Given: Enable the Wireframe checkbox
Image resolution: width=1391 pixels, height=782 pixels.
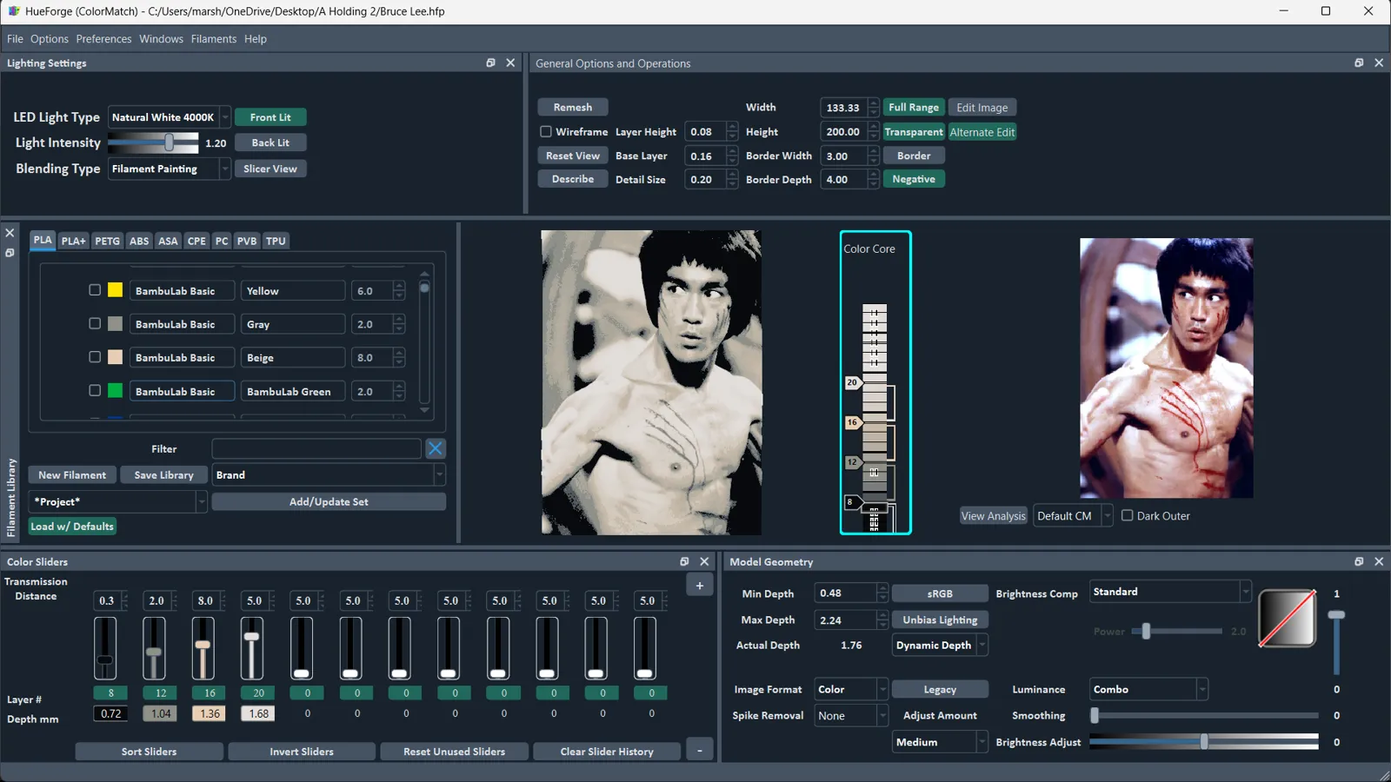Looking at the screenshot, I should coord(546,132).
